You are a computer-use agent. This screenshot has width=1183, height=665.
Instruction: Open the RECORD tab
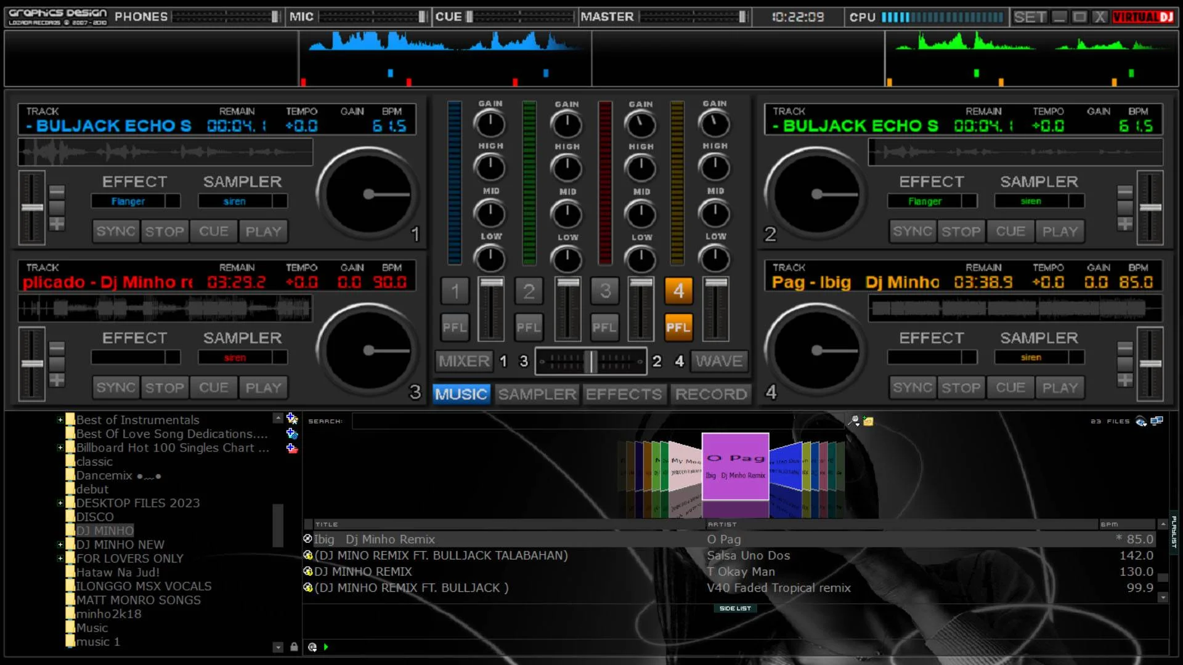711,394
